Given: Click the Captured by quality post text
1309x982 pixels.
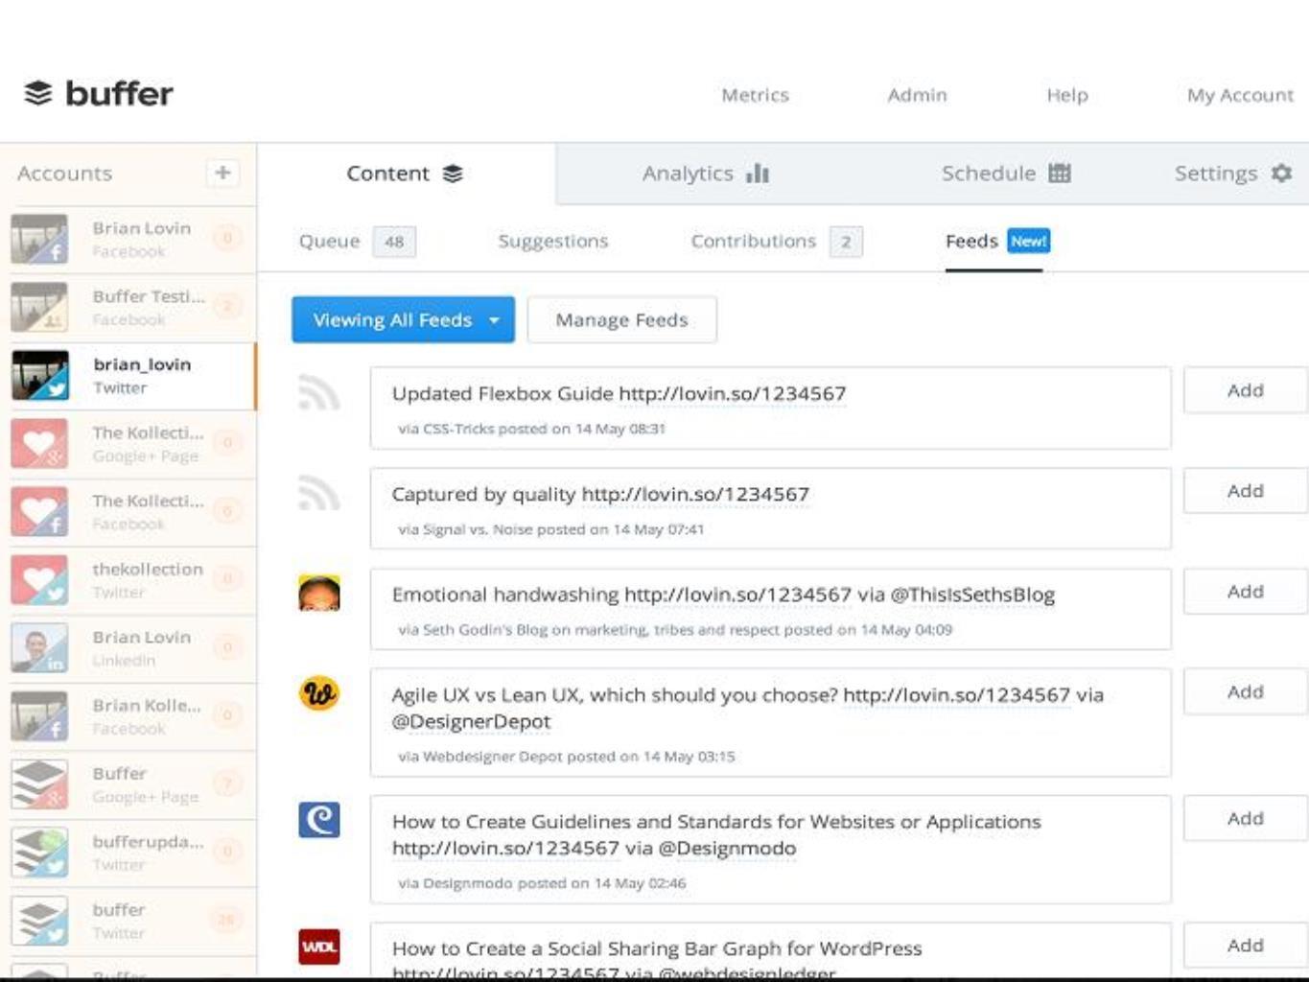Looking at the screenshot, I should (600, 494).
